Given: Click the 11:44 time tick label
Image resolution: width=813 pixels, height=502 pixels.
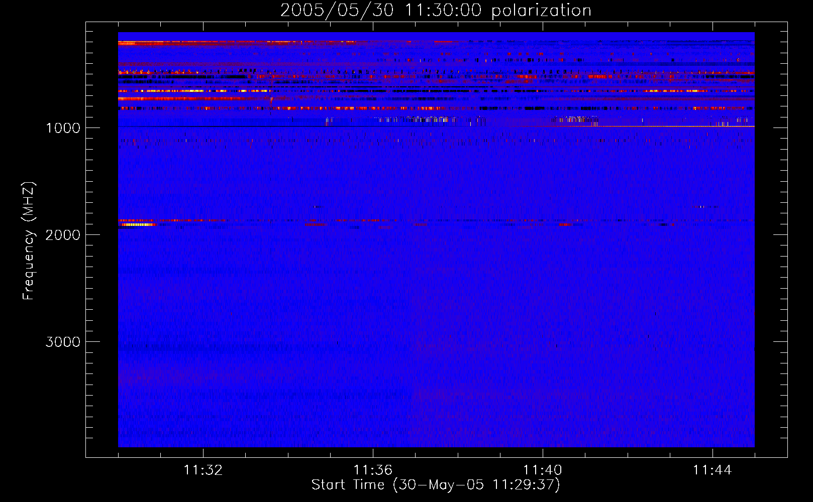Looking at the screenshot, I should pos(713,470).
